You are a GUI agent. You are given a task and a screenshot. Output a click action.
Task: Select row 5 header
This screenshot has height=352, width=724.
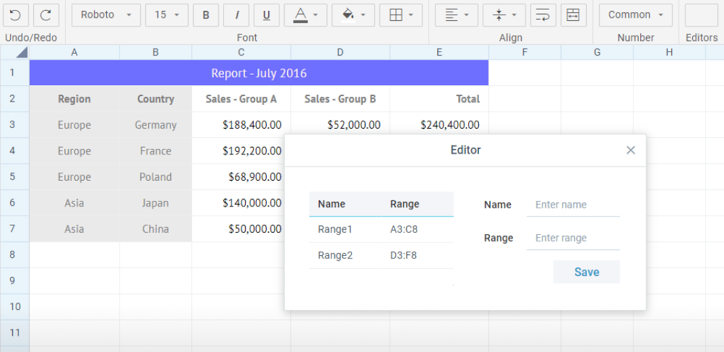click(x=15, y=177)
